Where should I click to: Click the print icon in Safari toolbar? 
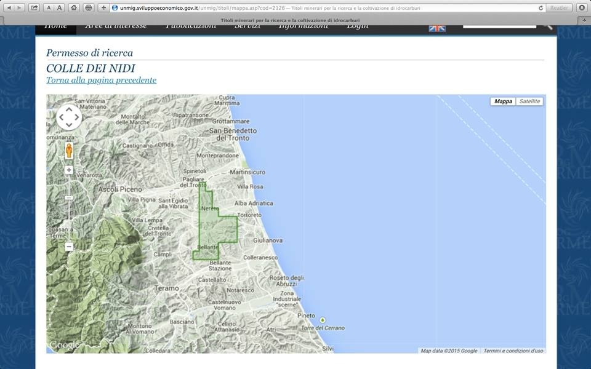(89, 8)
